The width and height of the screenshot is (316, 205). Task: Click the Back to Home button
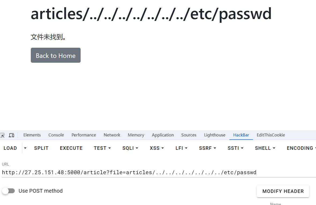pyautogui.click(x=56, y=55)
